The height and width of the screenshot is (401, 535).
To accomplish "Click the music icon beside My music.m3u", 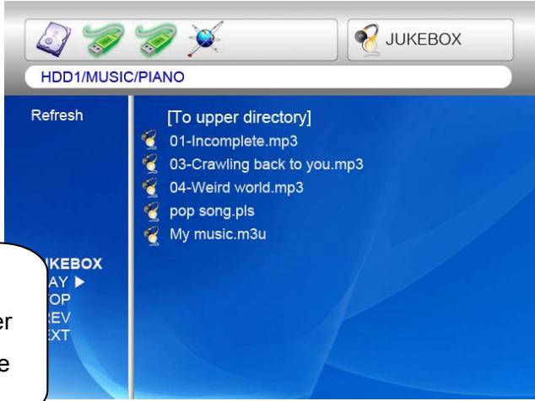I will pos(152,234).
